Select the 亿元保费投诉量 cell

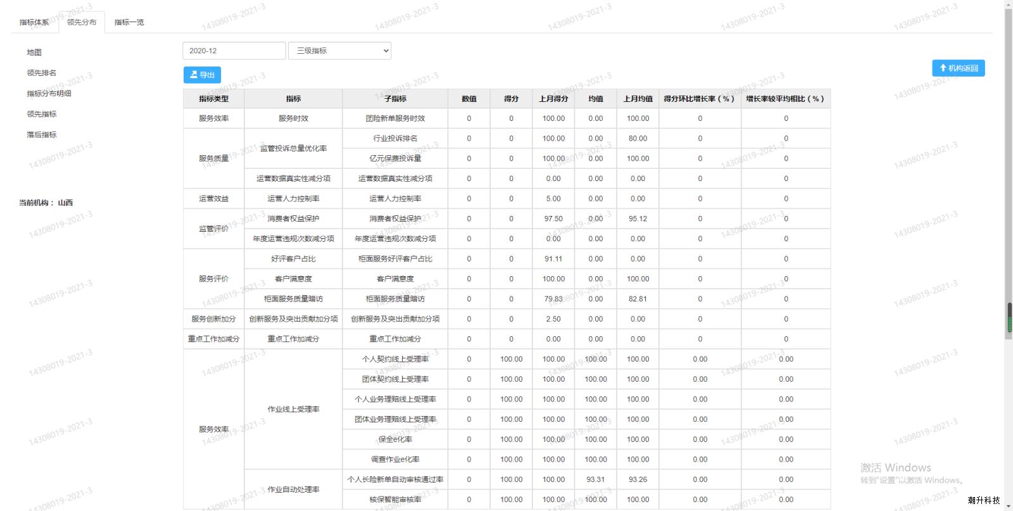tap(395, 158)
